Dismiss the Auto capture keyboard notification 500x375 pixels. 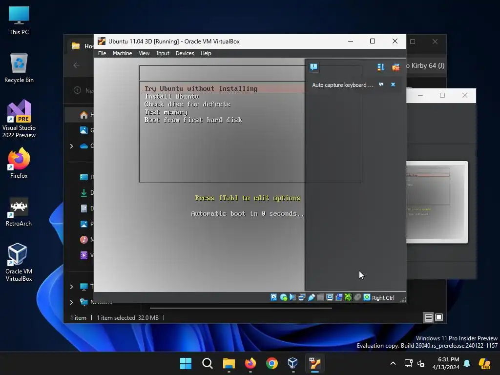393,84
